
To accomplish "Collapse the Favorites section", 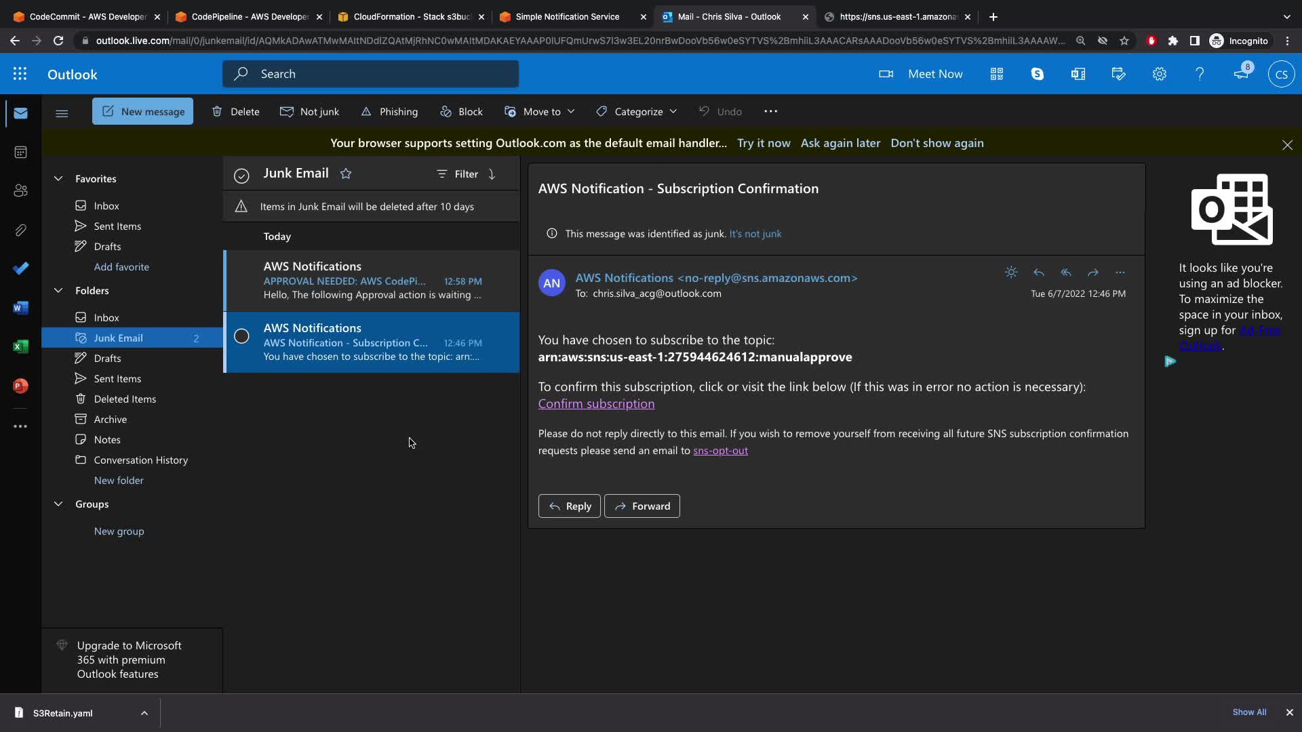I will pos(58,179).
